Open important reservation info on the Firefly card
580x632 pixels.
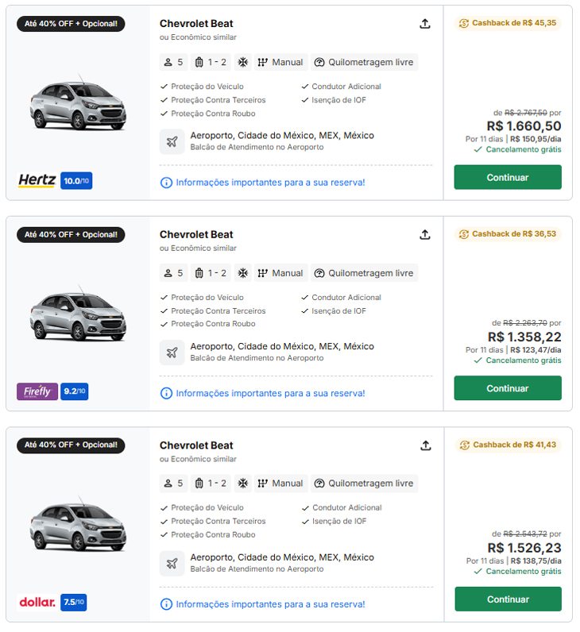point(270,393)
